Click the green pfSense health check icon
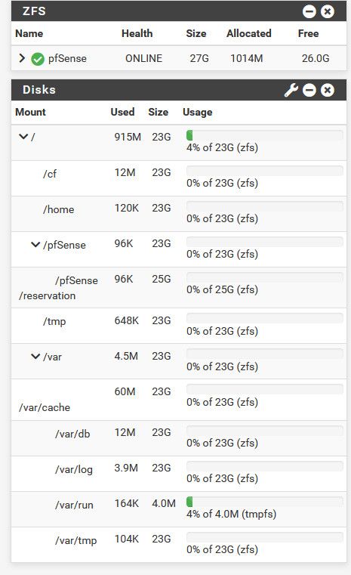 pos(38,59)
